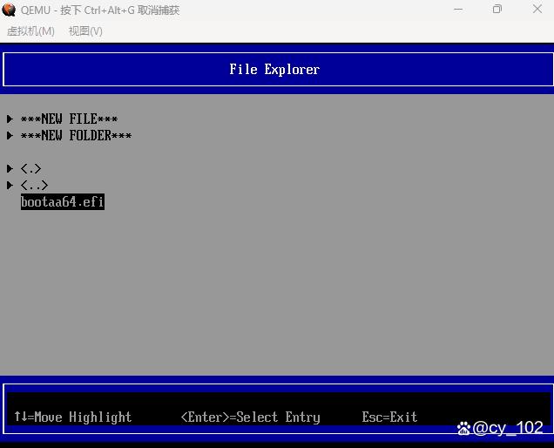Click the Esc=Exit hint
The height and width of the screenshot is (448, 554).
click(389, 417)
